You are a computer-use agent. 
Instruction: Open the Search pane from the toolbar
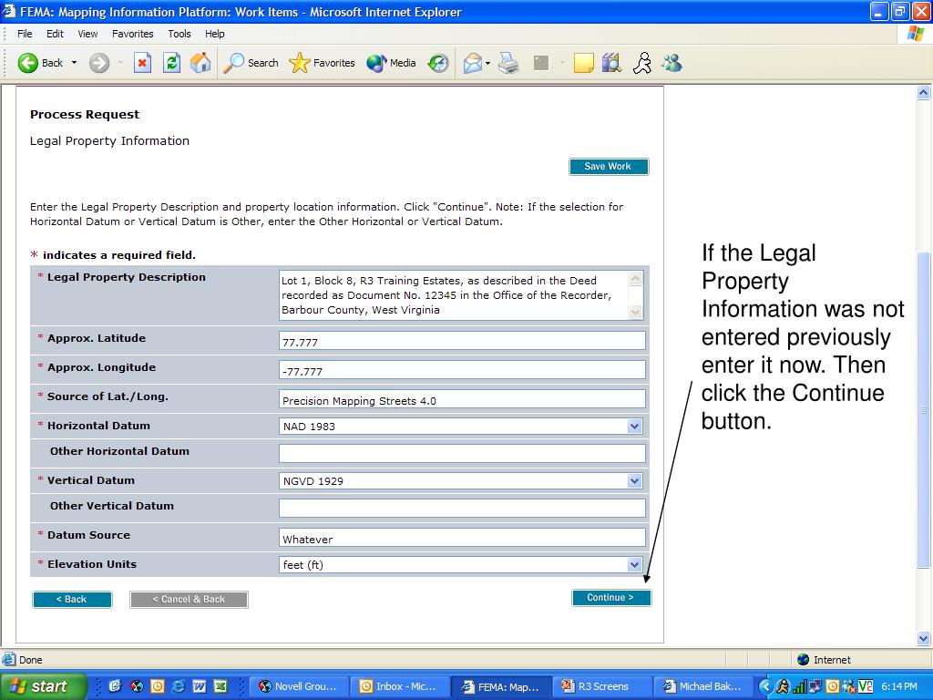(251, 63)
